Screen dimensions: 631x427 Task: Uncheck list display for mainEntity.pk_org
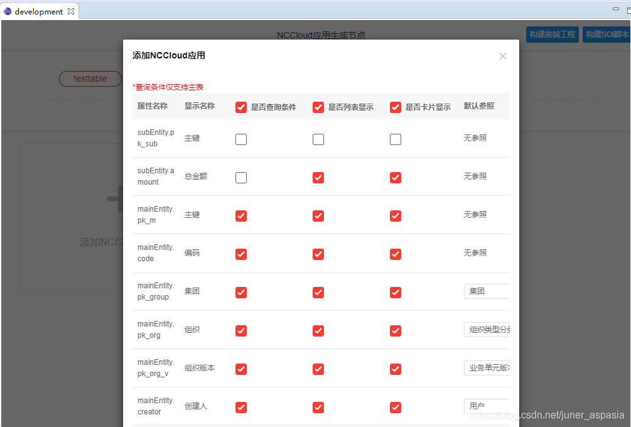[318, 331]
